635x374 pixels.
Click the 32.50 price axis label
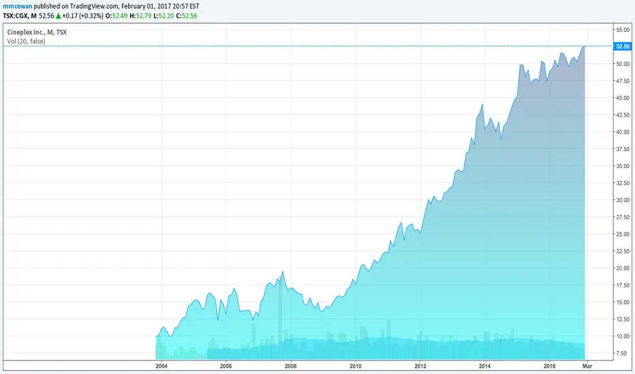623,183
